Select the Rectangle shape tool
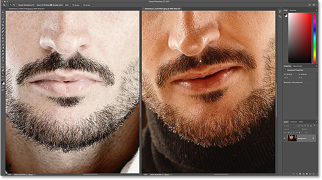322x180 pixels. coord(3,67)
